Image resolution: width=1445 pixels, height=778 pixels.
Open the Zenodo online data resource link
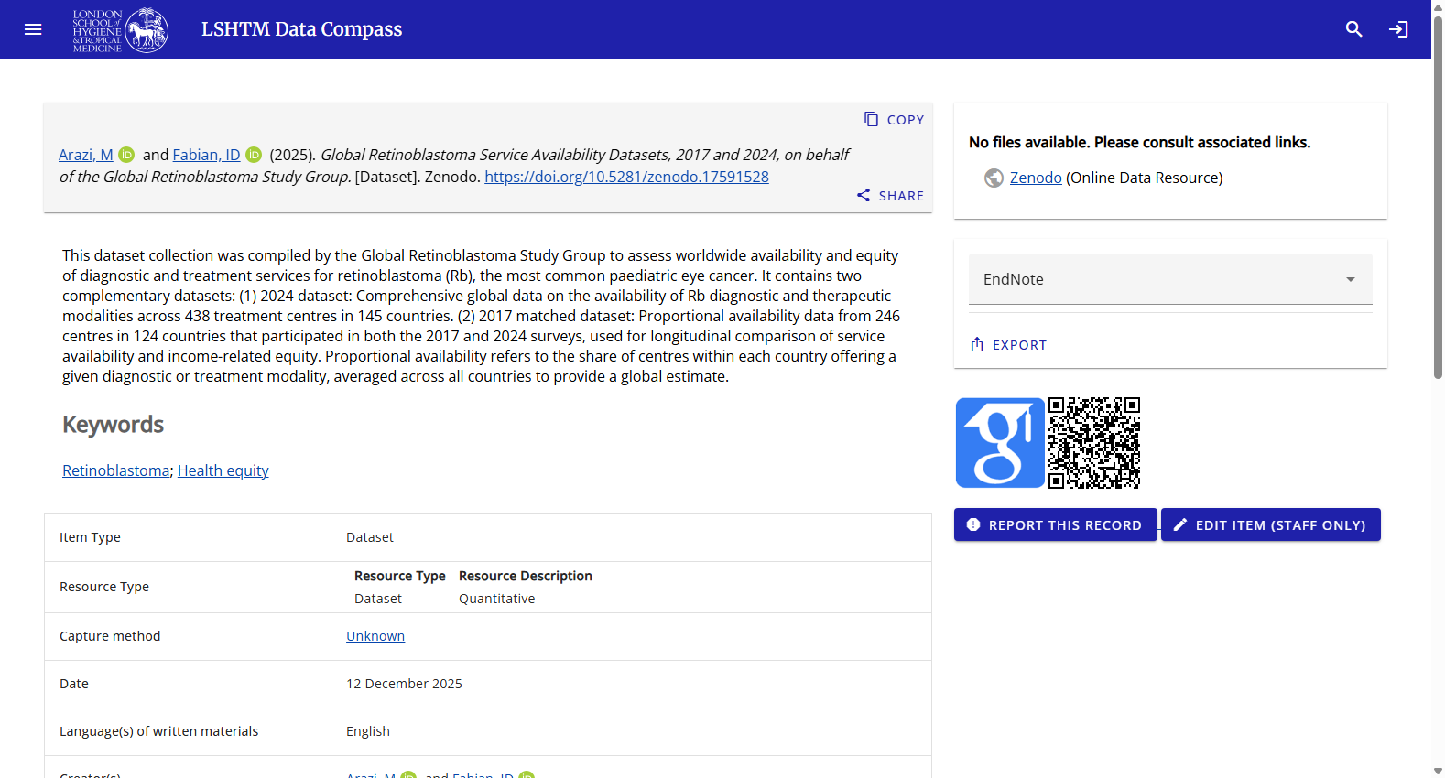1036,178
